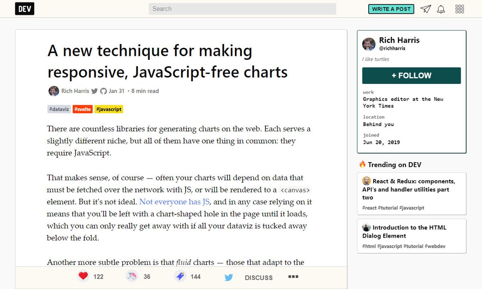Click avatar on React & Redux trending post
The width and height of the screenshot is (482, 289).
tap(366, 181)
